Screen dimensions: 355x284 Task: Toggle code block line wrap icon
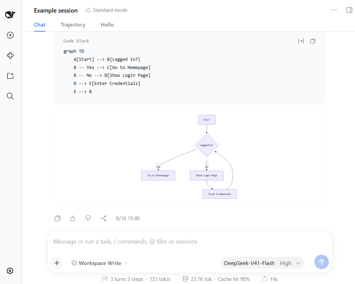point(301,41)
